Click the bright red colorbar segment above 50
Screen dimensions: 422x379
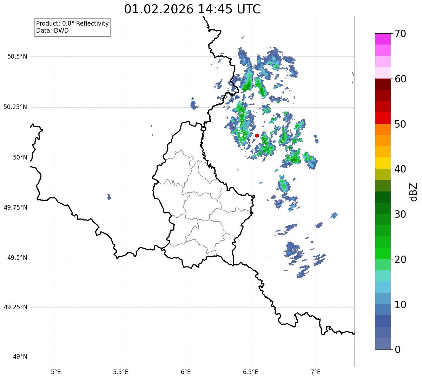383,118
